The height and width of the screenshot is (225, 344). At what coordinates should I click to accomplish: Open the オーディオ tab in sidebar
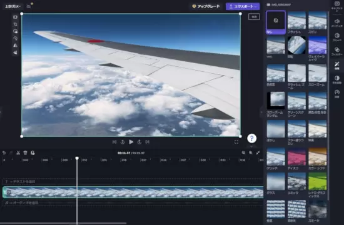click(336, 22)
